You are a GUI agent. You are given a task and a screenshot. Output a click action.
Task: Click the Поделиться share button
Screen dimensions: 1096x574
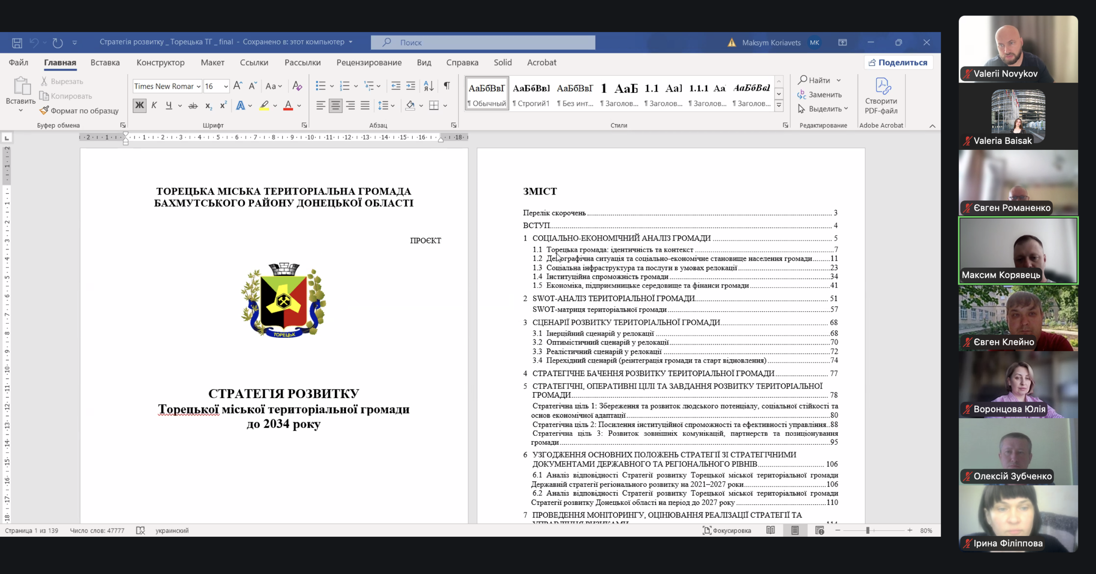click(x=898, y=62)
